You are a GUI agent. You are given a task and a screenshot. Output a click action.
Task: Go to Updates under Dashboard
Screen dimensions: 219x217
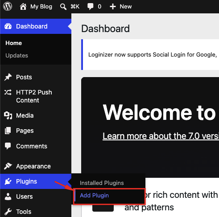tap(17, 55)
